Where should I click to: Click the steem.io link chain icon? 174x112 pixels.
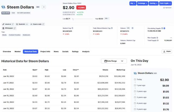pos(3,24)
